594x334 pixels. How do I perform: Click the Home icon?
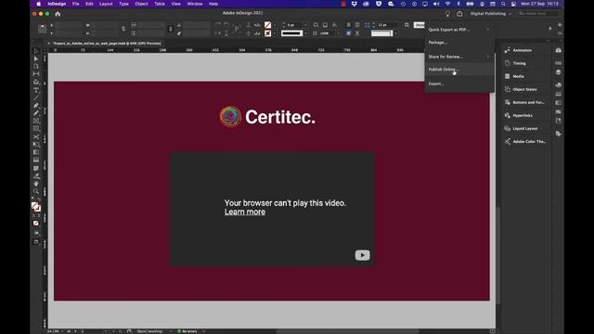58,14
